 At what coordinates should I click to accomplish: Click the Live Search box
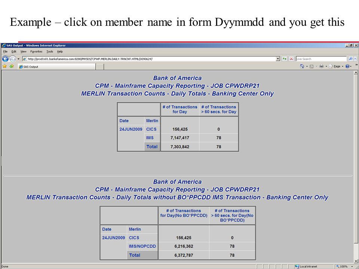[321, 59]
